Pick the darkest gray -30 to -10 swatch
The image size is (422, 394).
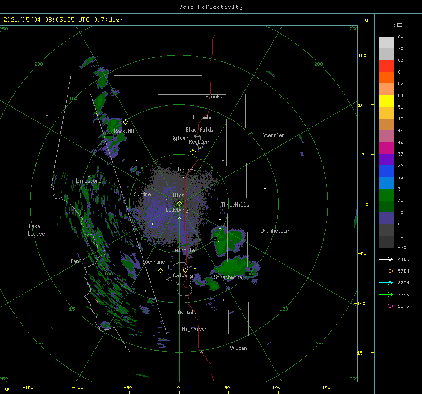[x=386, y=242]
